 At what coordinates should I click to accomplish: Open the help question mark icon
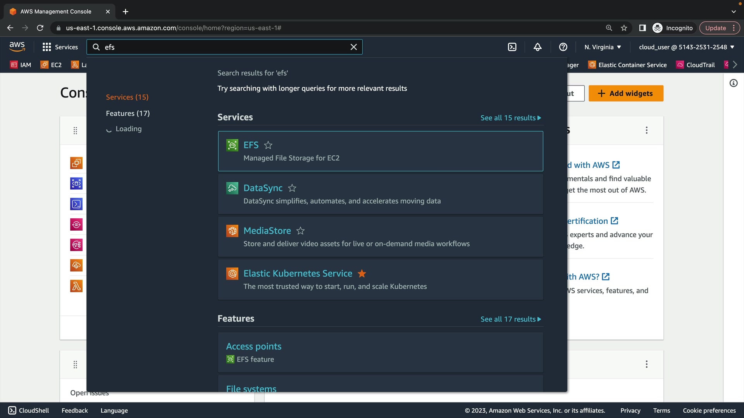[x=563, y=47]
